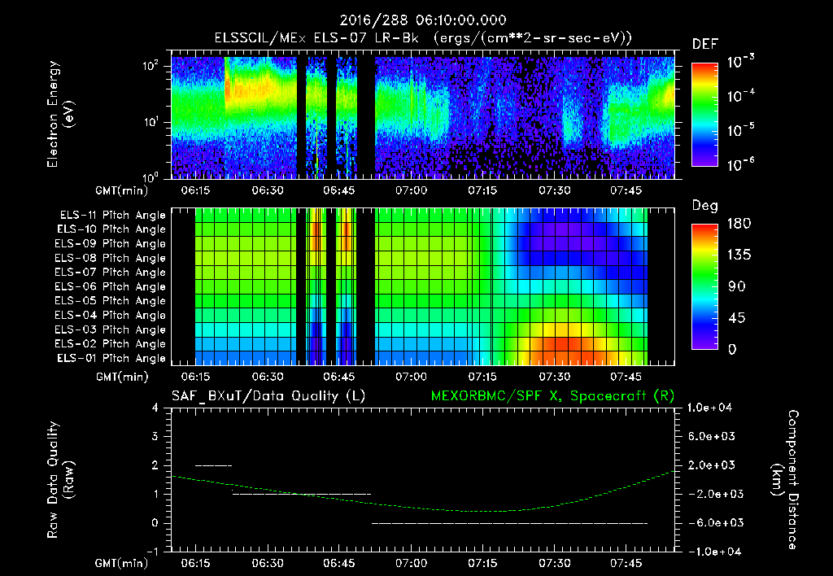
Task: Click the 1.0e+04 right axis tick label
Action: pos(711,408)
